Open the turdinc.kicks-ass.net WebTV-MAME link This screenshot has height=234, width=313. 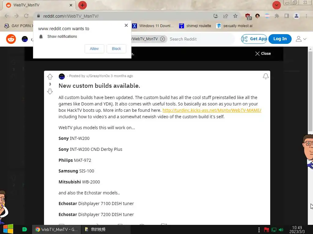[212, 110]
